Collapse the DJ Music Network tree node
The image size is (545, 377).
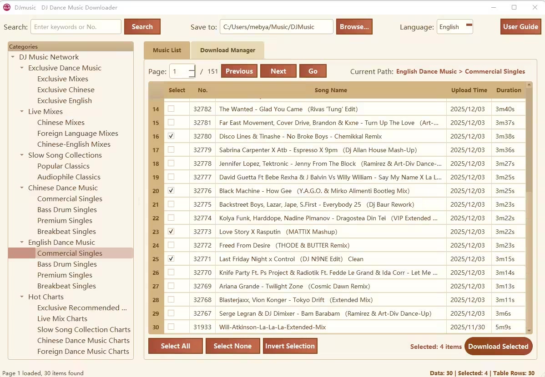(13, 57)
